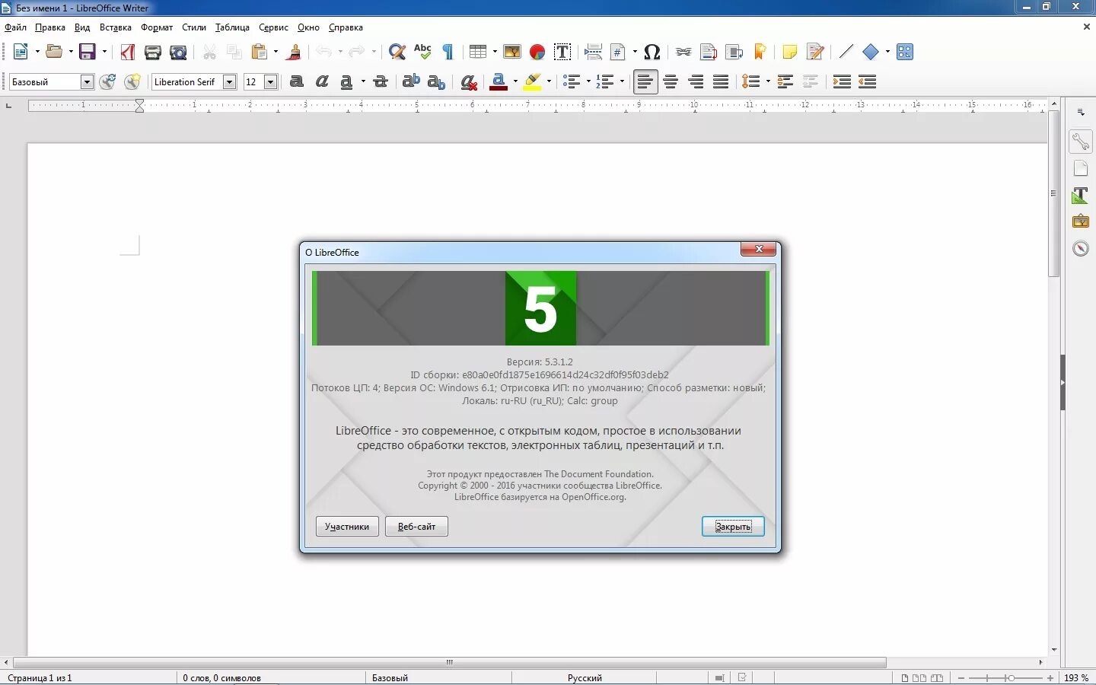The image size is (1096, 685).
Task: Insert bookmark icon
Action: (759, 52)
